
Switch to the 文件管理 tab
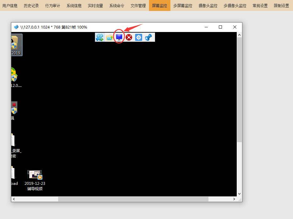tap(138, 6)
